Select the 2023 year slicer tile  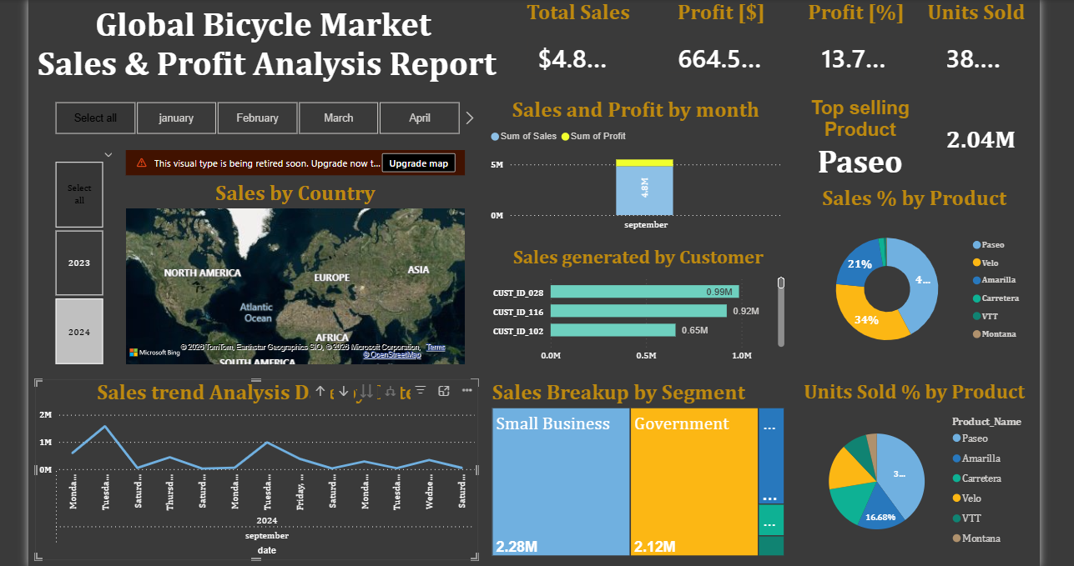point(79,263)
